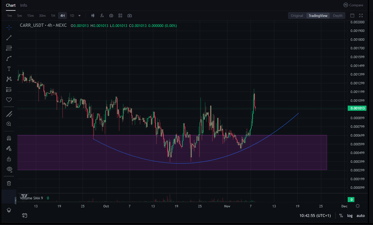Select the 1D timeframe
This screenshot has width=373, height=225.
tap(72, 15)
